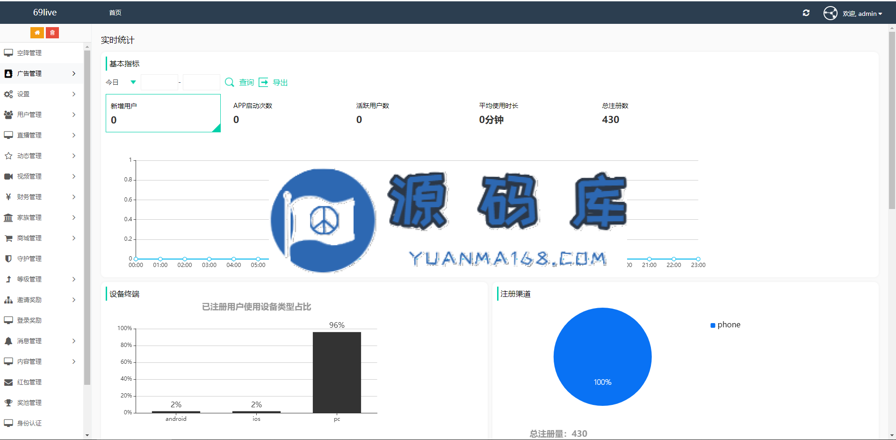Open the 今日 date range dropdown

click(x=122, y=82)
